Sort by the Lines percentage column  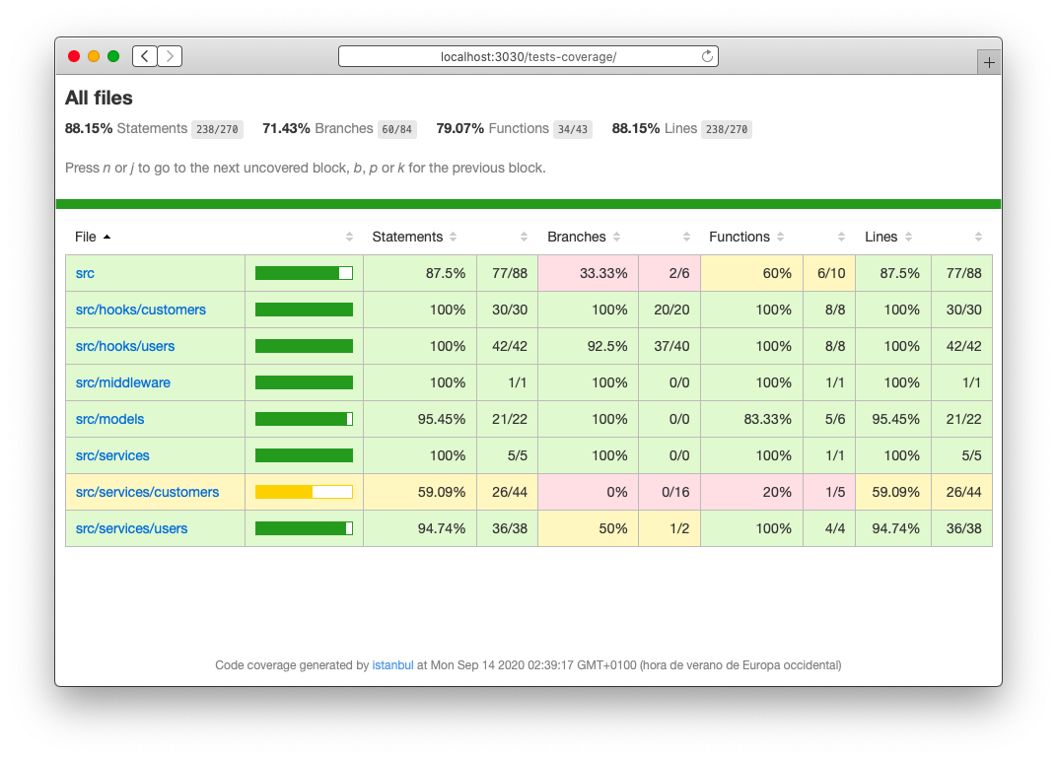tap(888, 237)
